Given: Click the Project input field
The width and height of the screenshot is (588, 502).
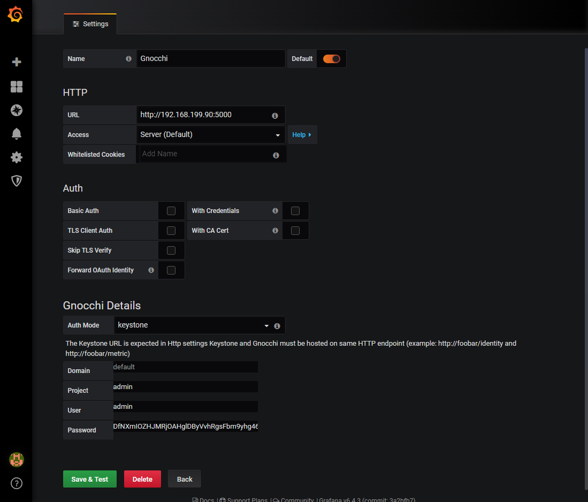Looking at the screenshot, I should pos(186,387).
